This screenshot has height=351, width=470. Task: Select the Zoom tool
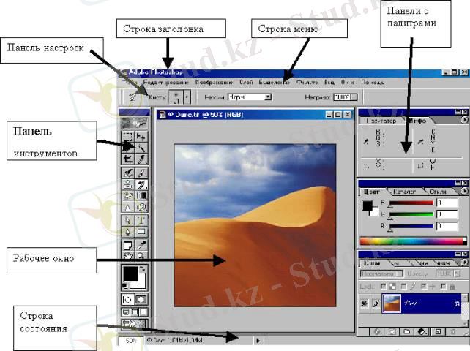[x=141, y=256]
